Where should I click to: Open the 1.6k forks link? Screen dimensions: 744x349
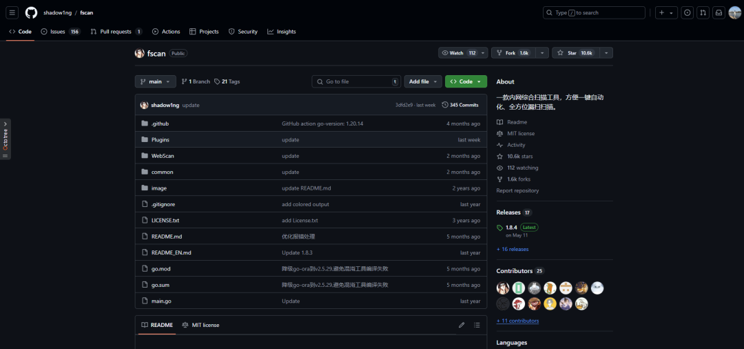tap(513, 179)
